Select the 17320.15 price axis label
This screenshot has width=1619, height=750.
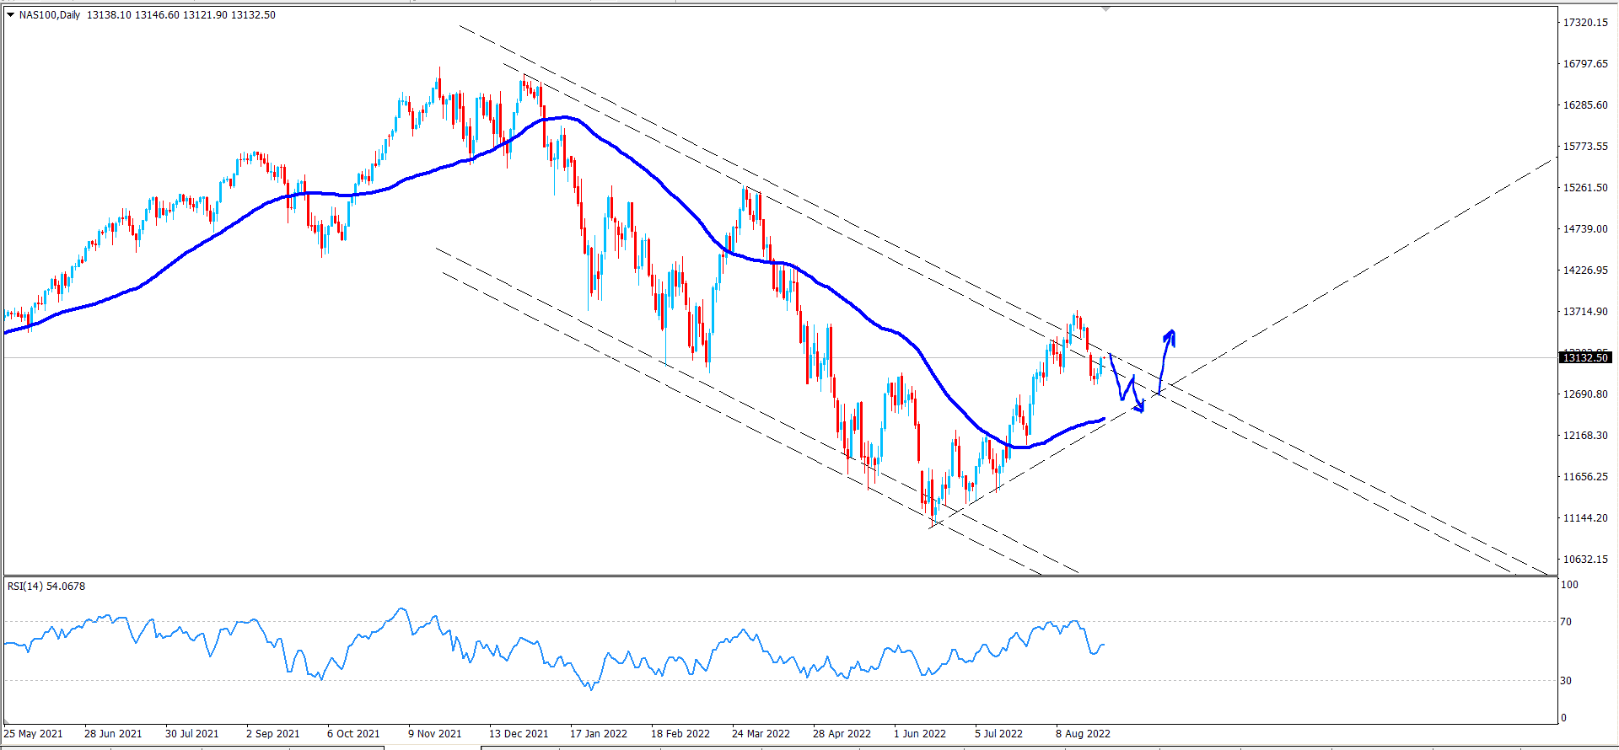click(1585, 22)
